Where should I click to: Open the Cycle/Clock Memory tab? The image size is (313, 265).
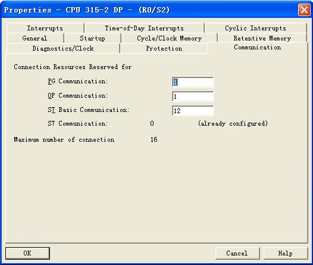[169, 38]
